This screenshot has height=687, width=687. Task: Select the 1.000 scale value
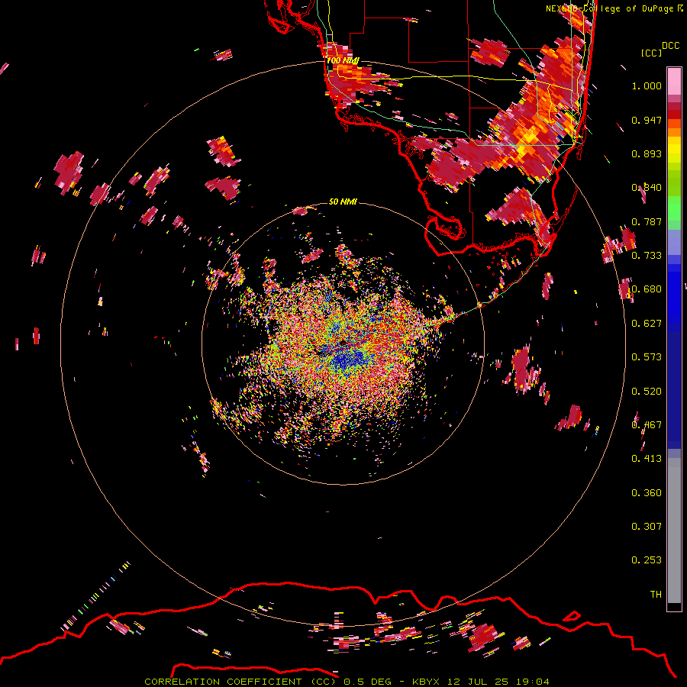(647, 85)
